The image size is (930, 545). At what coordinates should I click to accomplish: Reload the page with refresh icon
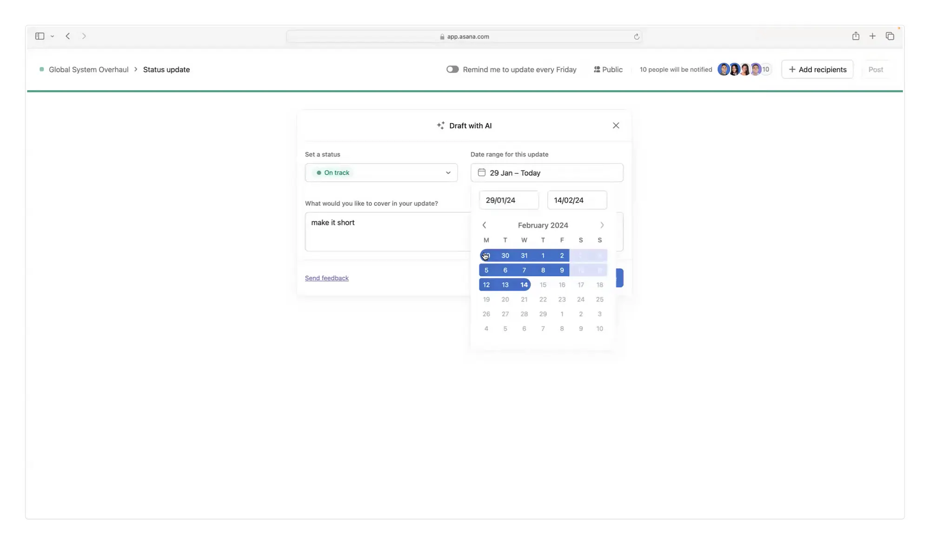(x=636, y=37)
